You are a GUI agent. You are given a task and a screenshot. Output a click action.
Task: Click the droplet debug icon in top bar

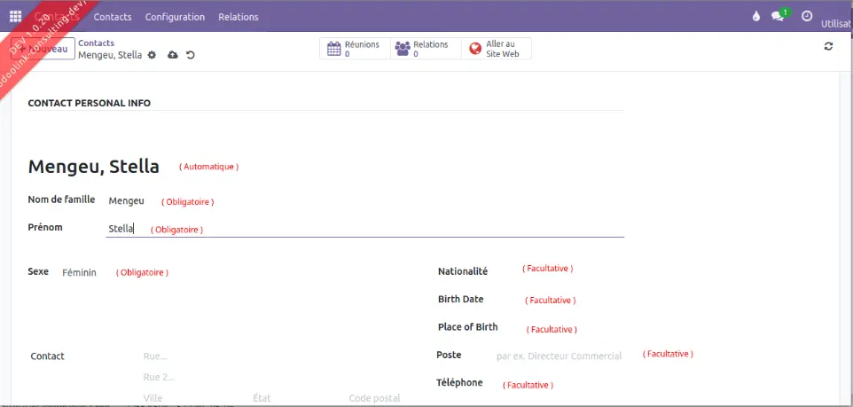(x=755, y=16)
